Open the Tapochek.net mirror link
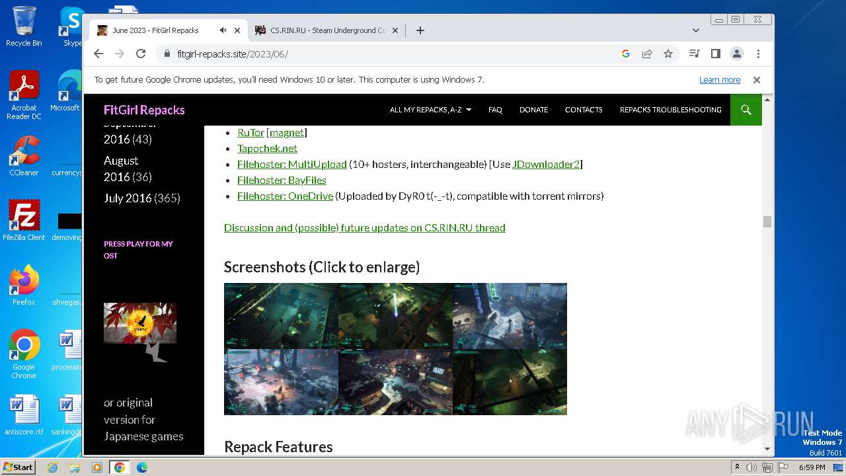846x476 pixels. click(267, 148)
